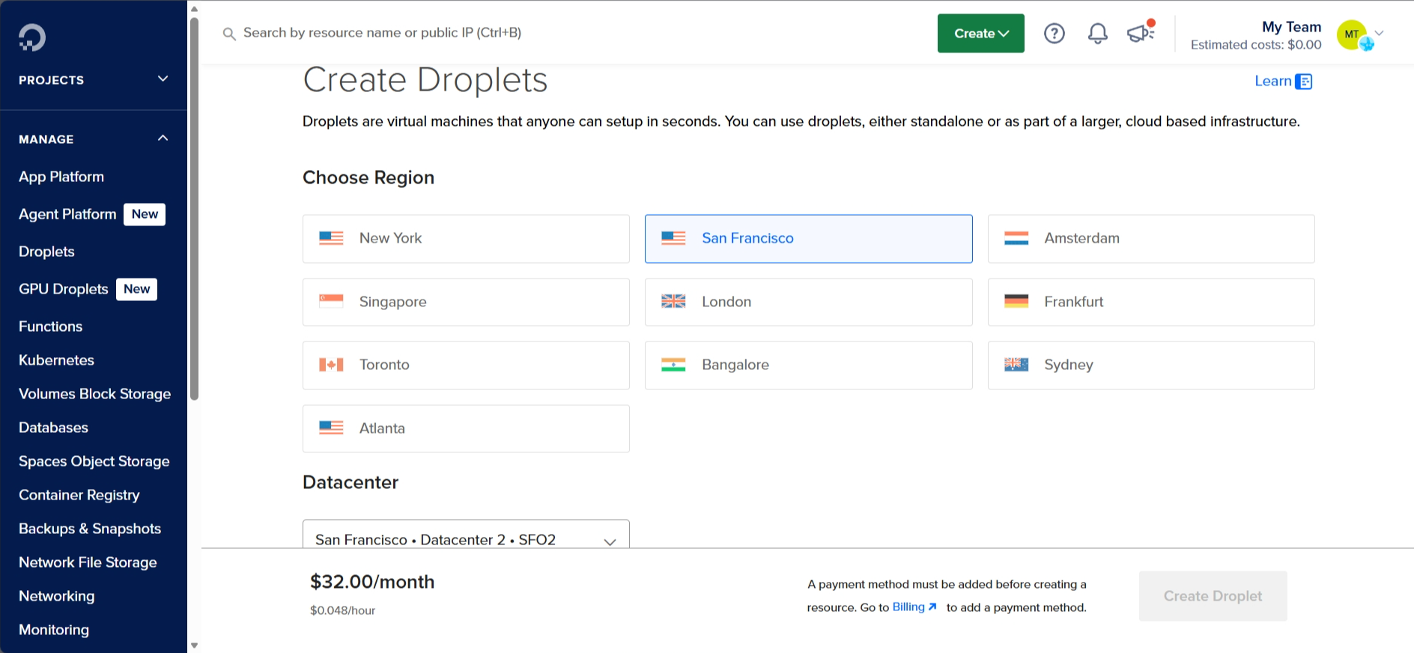Click the DigitalOcean logo
Screen dimensions: 1414x653
point(32,37)
